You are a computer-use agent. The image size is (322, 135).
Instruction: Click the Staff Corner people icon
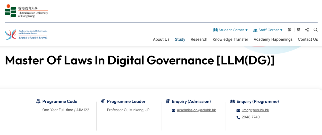pyautogui.click(x=255, y=30)
